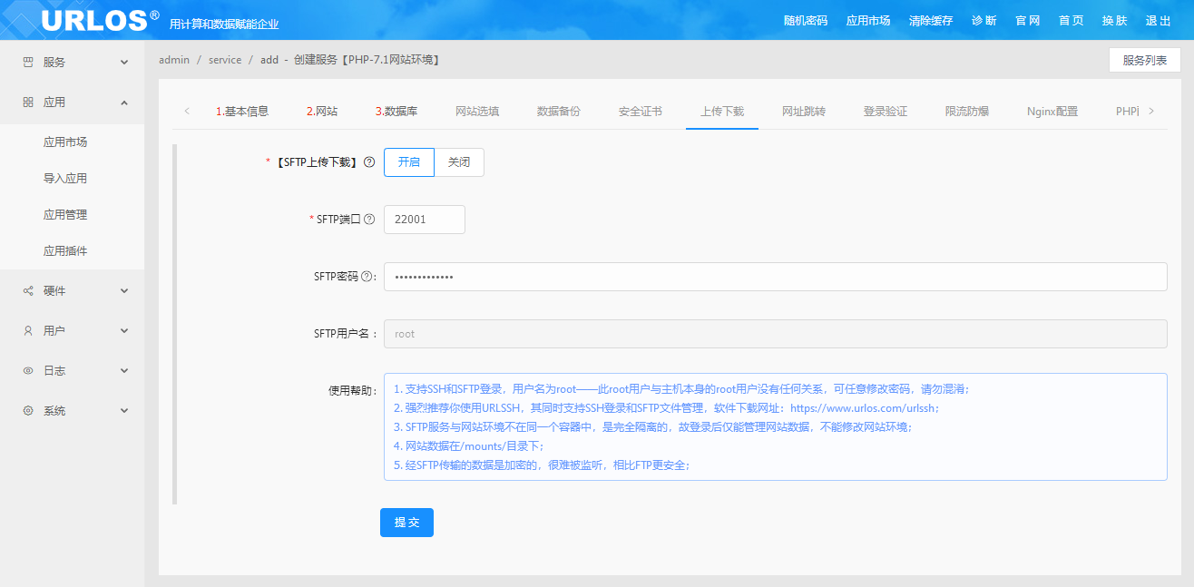This screenshot has height=587, width=1194.
Task: Click the 用户 person icon in sidebar
Action: (x=28, y=331)
